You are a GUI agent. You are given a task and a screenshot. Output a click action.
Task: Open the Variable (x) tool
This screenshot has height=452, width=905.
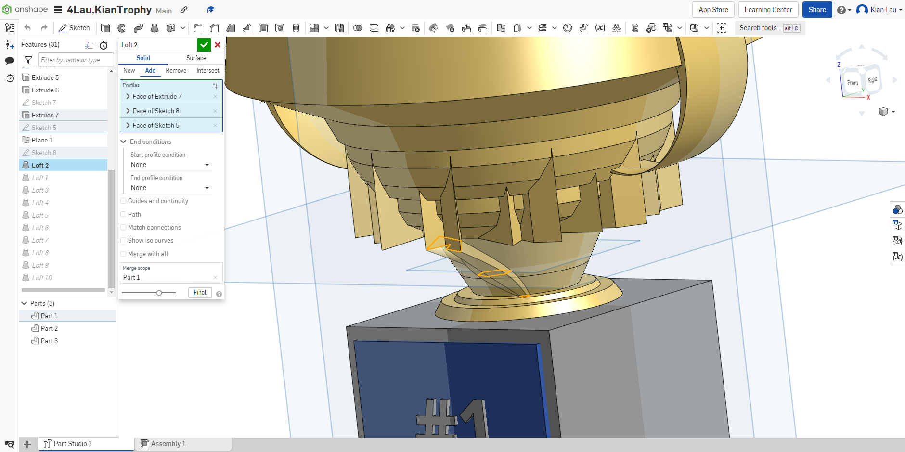[600, 28]
